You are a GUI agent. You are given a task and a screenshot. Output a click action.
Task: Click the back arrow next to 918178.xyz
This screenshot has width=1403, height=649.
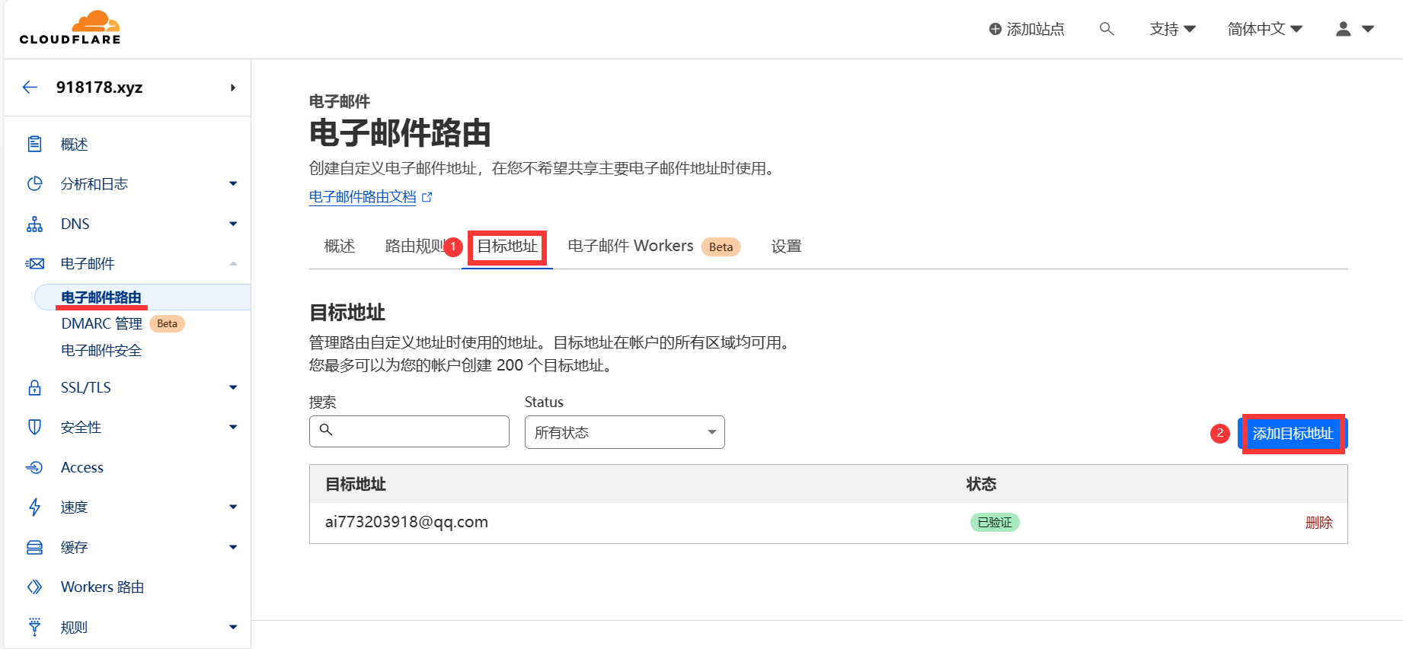click(30, 87)
